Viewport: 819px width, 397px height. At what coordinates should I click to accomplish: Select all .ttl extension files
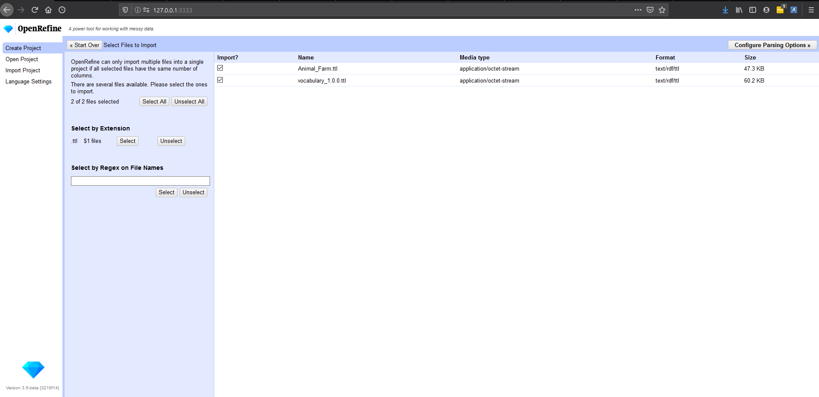pos(127,141)
